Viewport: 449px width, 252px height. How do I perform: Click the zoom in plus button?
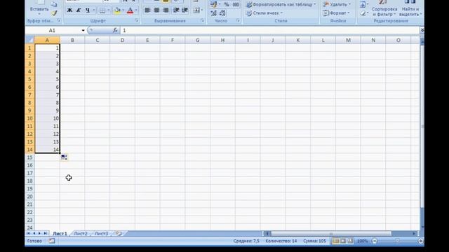click(420, 241)
